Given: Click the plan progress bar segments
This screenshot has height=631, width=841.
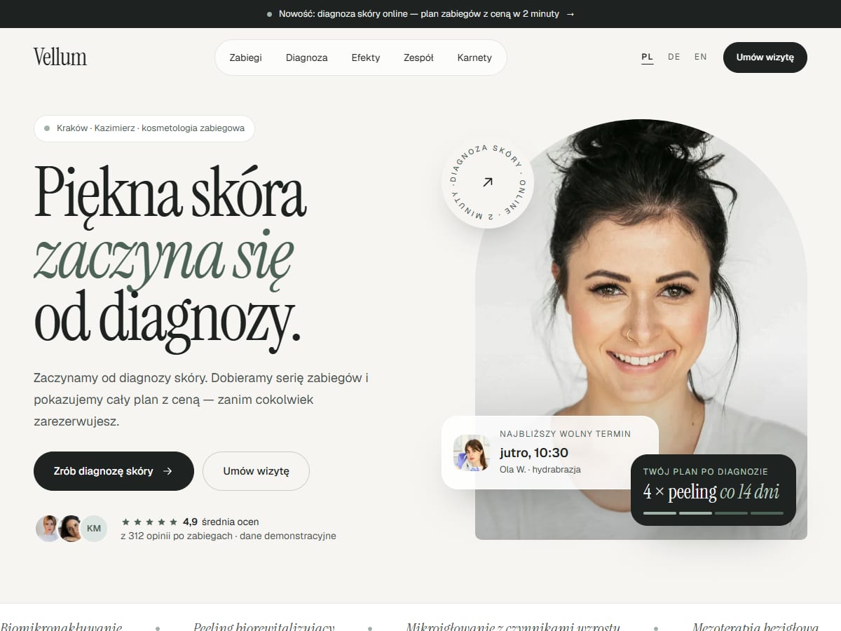Looking at the screenshot, I should [x=713, y=513].
